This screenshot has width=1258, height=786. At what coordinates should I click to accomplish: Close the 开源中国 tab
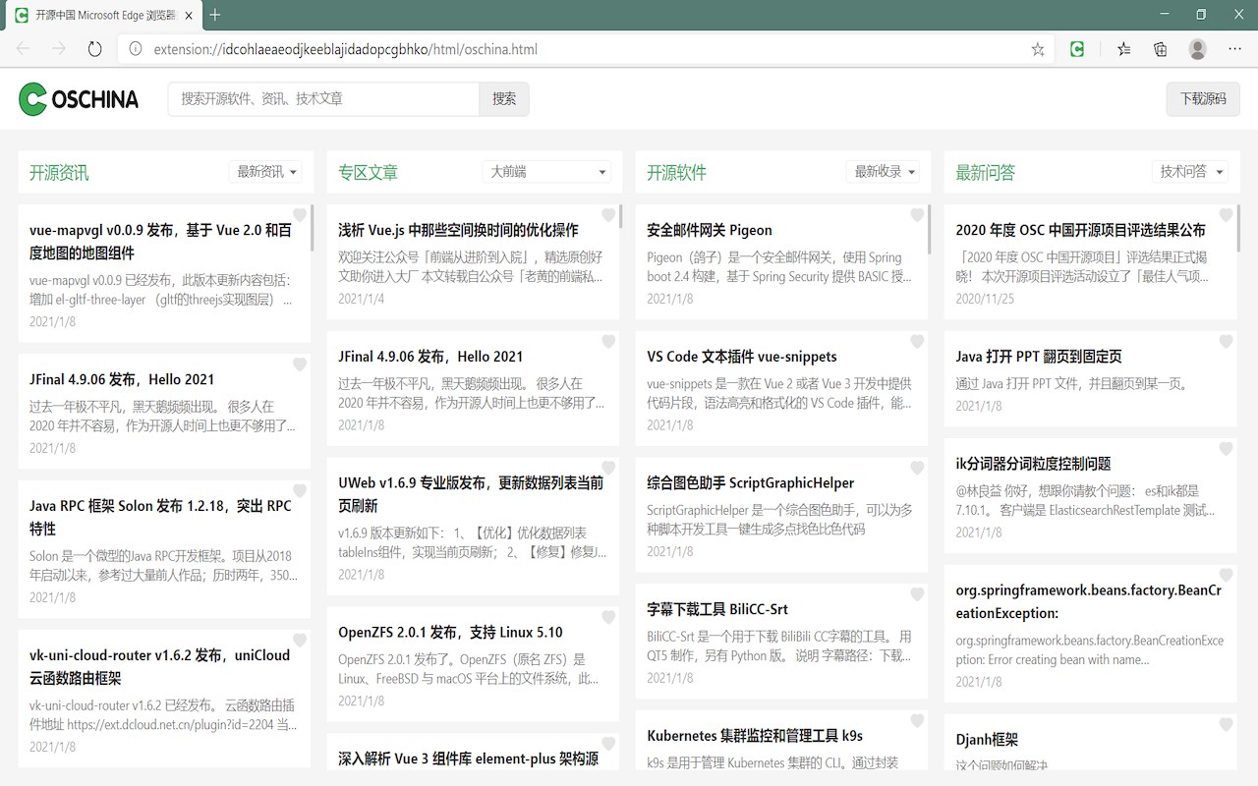pyautogui.click(x=189, y=15)
